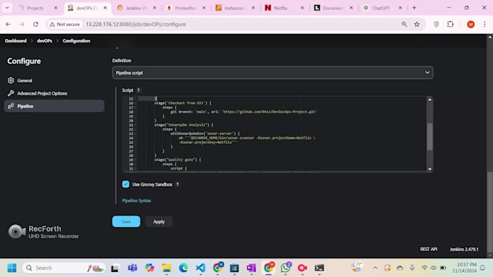Open the Chrome profile avatar M
Image resolution: width=493 pixels, height=277 pixels.
pos(471,24)
